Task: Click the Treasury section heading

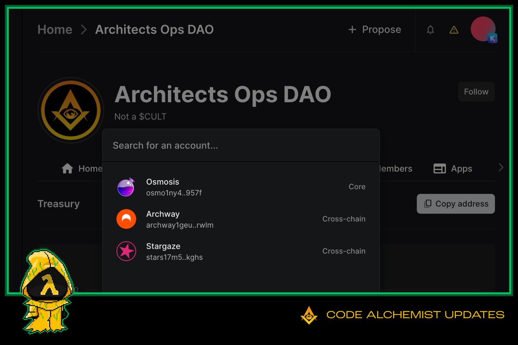Action: [x=59, y=204]
